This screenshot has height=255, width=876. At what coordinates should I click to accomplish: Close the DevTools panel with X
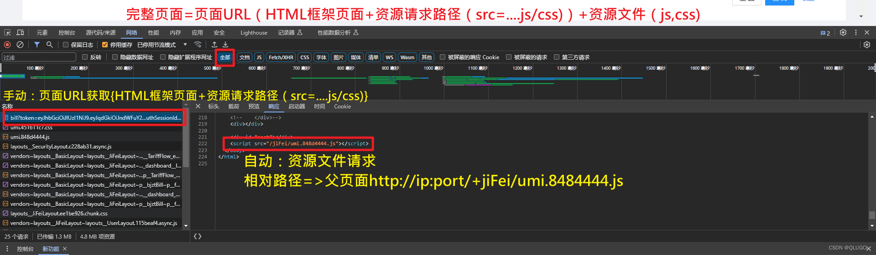click(x=867, y=32)
